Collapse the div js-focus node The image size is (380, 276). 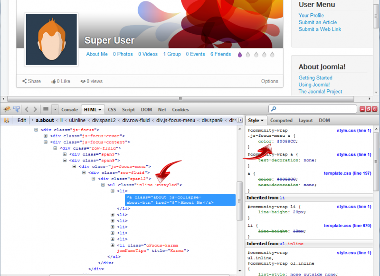(36, 130)
